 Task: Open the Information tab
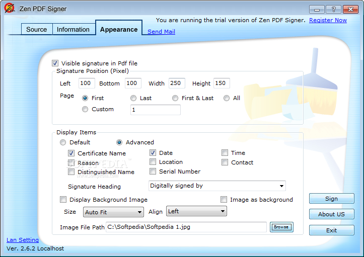tap(73, 30)
